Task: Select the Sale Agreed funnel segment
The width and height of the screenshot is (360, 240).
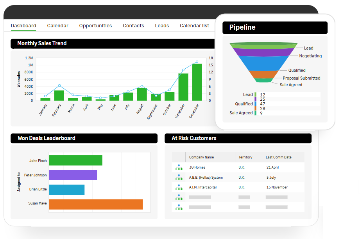Action: tap(264, 81)
